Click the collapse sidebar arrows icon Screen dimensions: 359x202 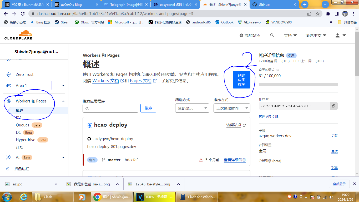[x=8, y=169]
